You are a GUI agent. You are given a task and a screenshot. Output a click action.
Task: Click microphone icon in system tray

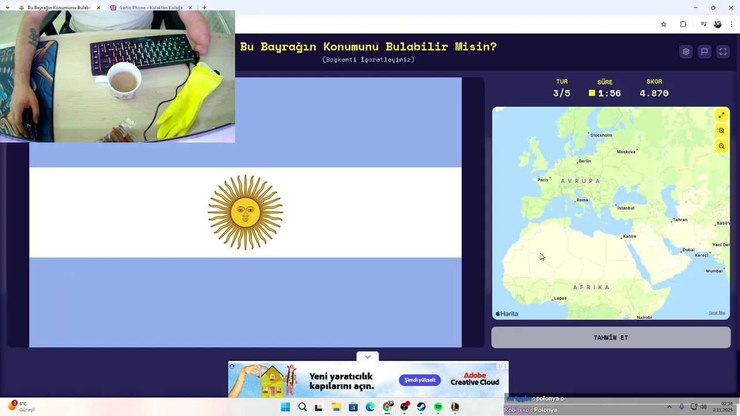682,407
